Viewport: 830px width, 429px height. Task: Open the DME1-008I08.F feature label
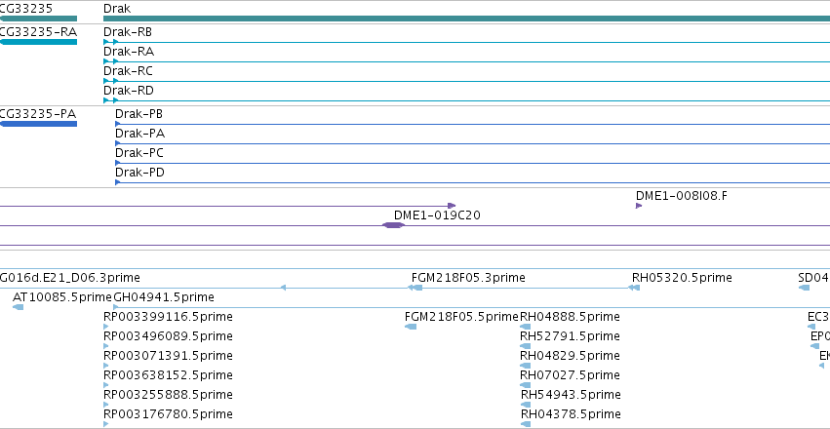pyautogui.click(x=681, y=196)
